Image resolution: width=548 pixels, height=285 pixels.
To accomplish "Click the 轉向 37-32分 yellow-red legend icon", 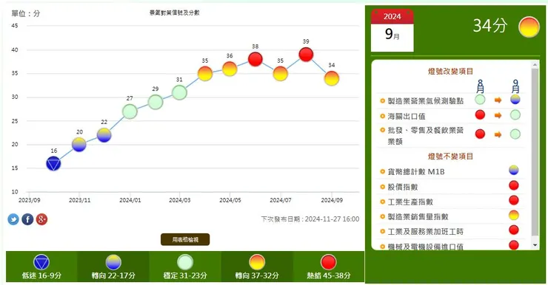I will (x=257, y=262).
